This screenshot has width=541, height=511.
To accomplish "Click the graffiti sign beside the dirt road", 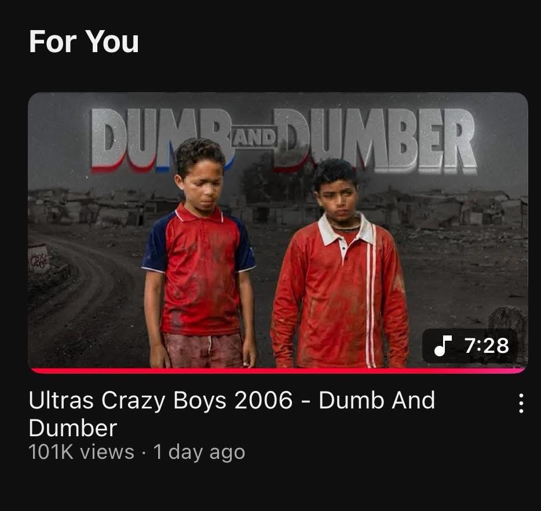I will click(x=38, y=259).
